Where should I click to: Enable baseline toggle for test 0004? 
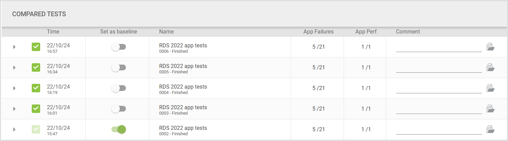[118, 88]
